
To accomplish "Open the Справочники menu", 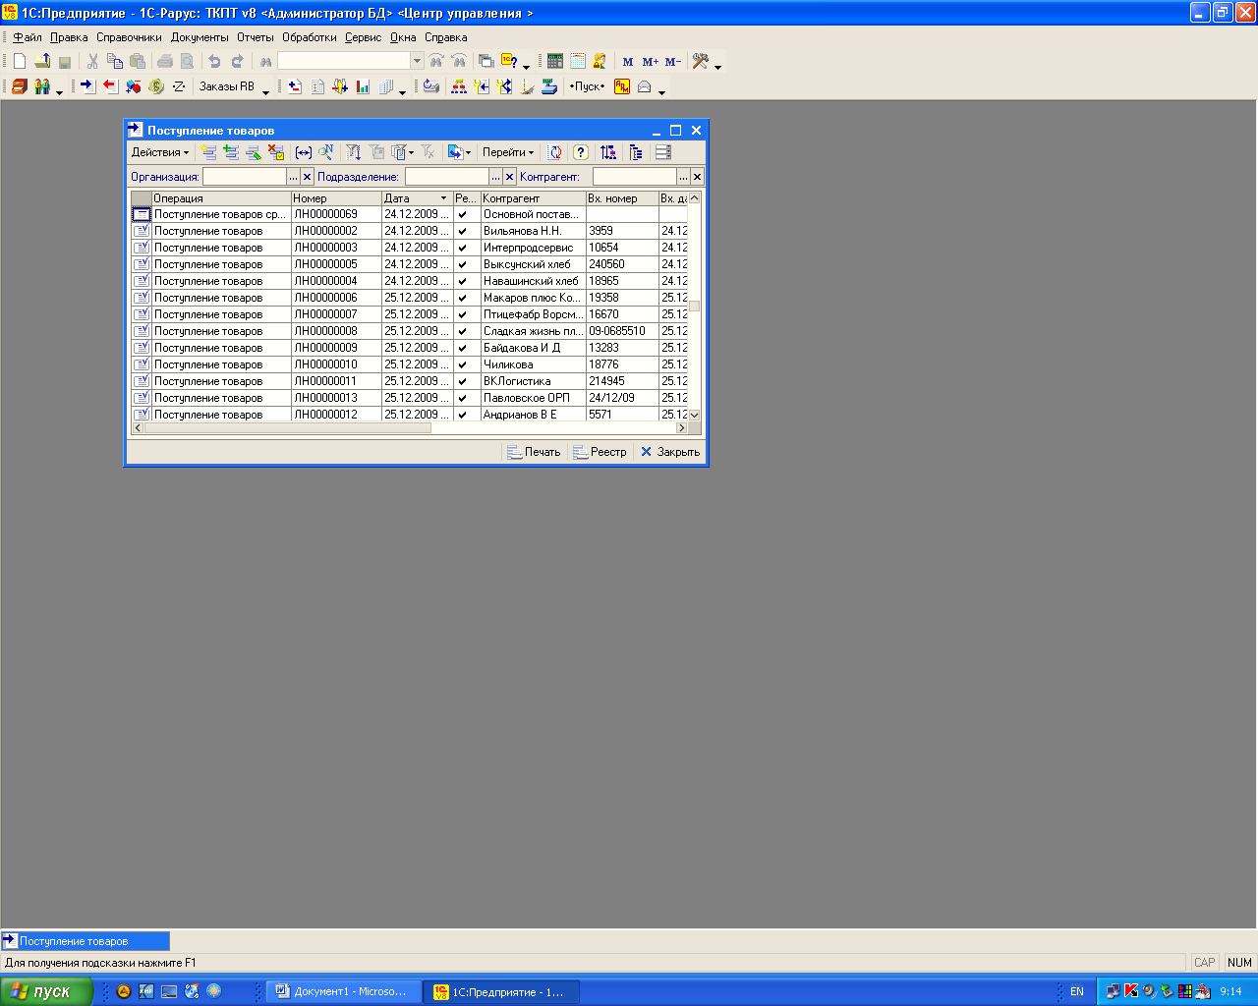I will (129, 37).
